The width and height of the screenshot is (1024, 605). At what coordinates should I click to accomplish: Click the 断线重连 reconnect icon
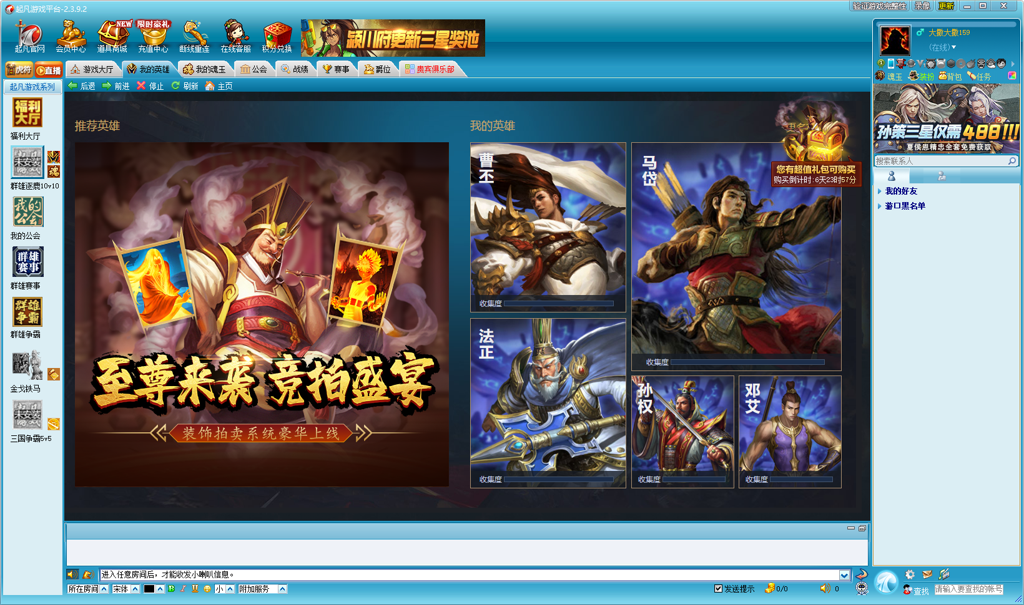(x=194, y=36)
